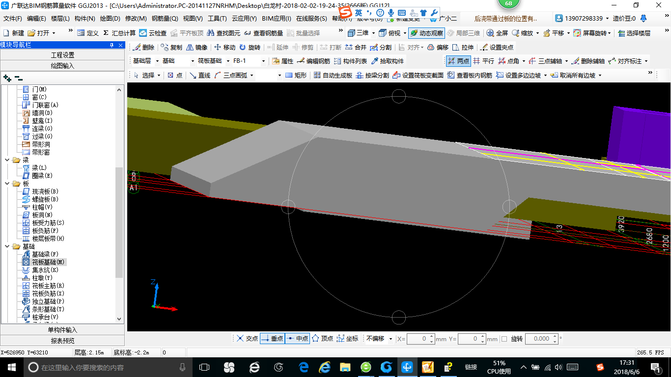The height and width of the screenshot is (377, 671).
Task: Click 查看板内钢筋 view slab rebar
Action: tap(469, 75)
